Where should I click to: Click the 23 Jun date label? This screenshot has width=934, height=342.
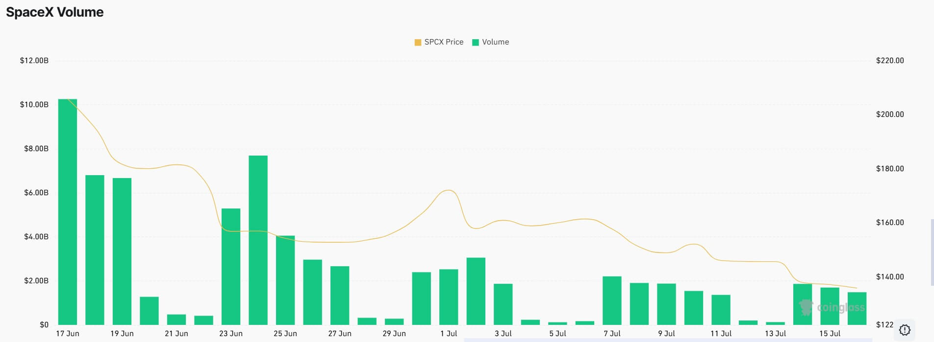pos(231,334)
